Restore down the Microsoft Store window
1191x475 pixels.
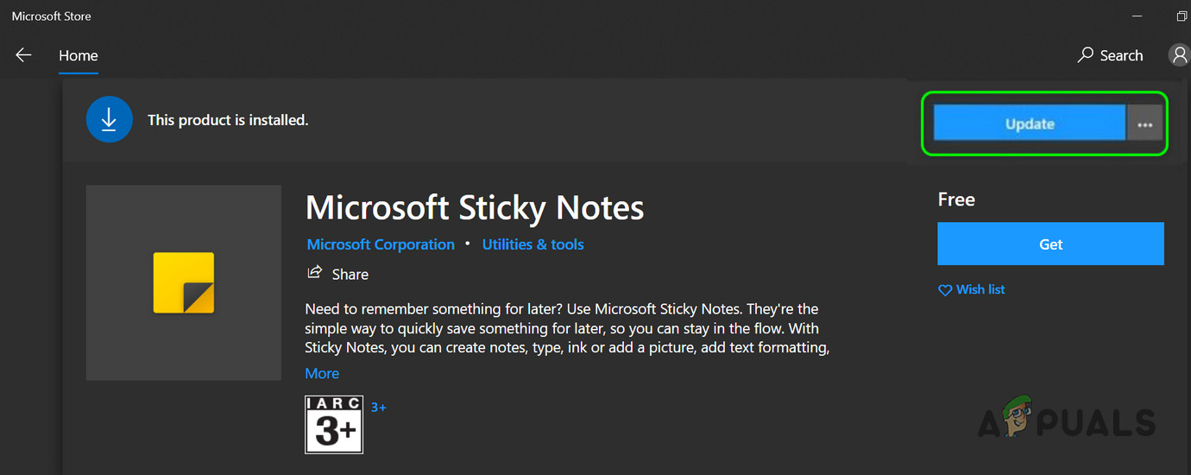click(1182, 16)
